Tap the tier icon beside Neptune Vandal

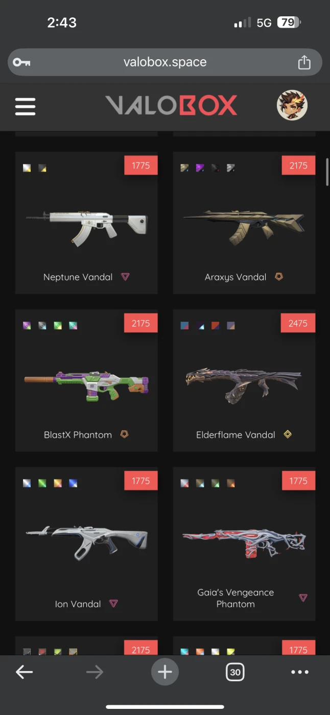[125, 277]
